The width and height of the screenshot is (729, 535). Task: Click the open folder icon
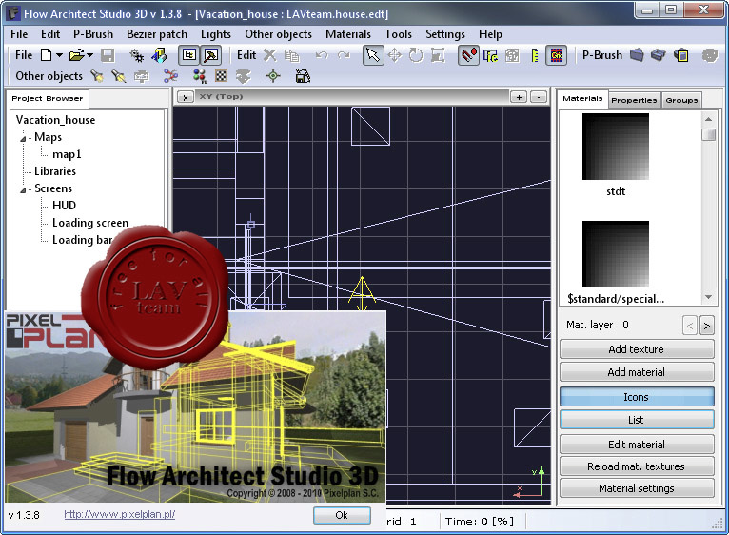(77, 55)
